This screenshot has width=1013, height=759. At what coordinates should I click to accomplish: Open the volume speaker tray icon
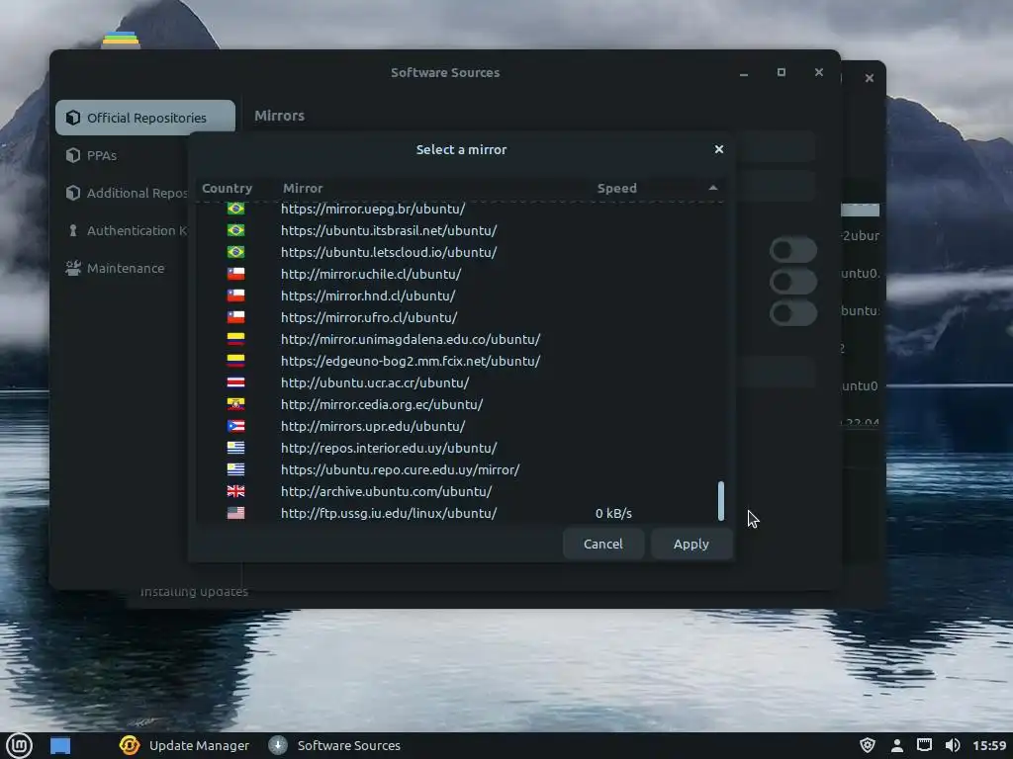pyautogui.click(x=953, y=745)
